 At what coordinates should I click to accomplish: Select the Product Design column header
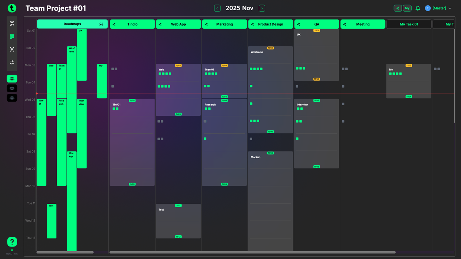271,24
